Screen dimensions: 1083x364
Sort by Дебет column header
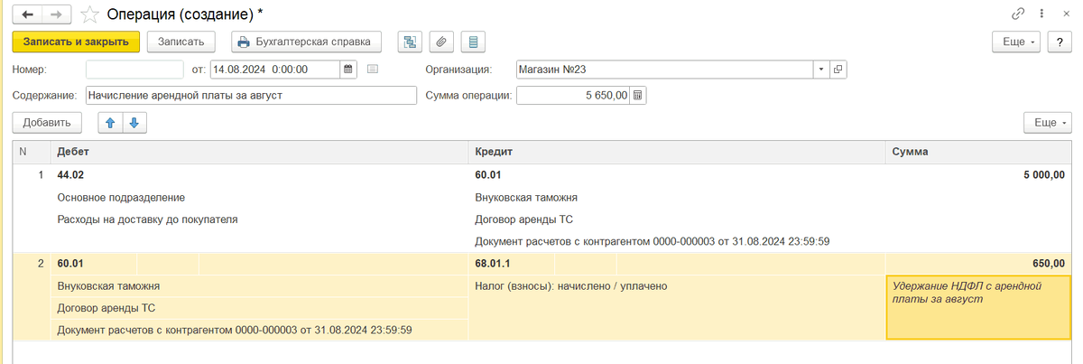pos(259,152)
